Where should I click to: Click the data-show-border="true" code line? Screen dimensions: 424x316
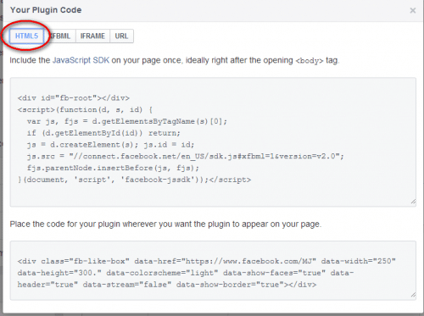167,285
